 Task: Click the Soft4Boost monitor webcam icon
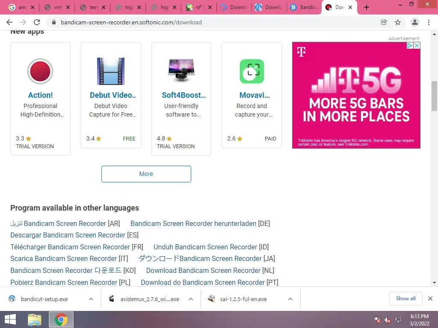pos(181,70)
